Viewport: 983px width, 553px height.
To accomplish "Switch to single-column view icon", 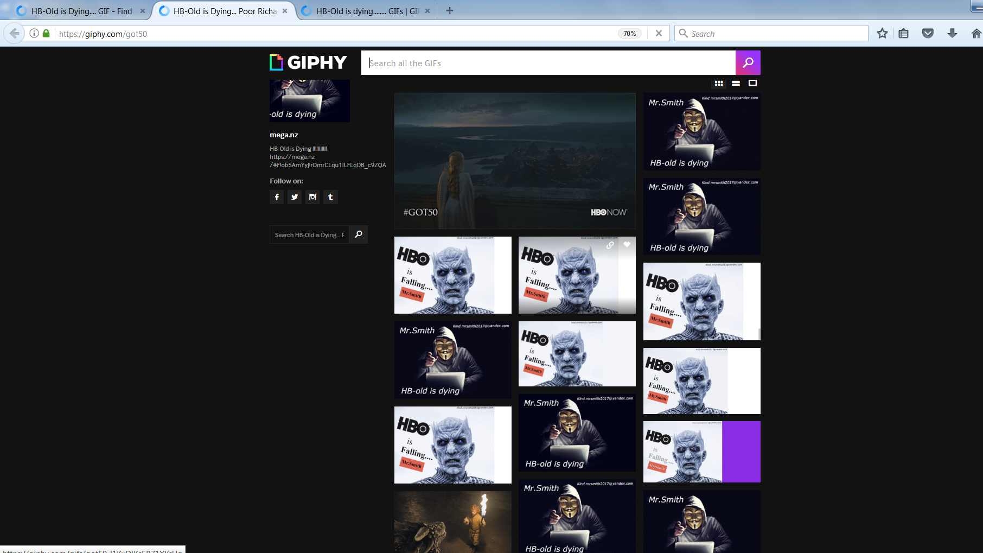I will pos(752,83).
